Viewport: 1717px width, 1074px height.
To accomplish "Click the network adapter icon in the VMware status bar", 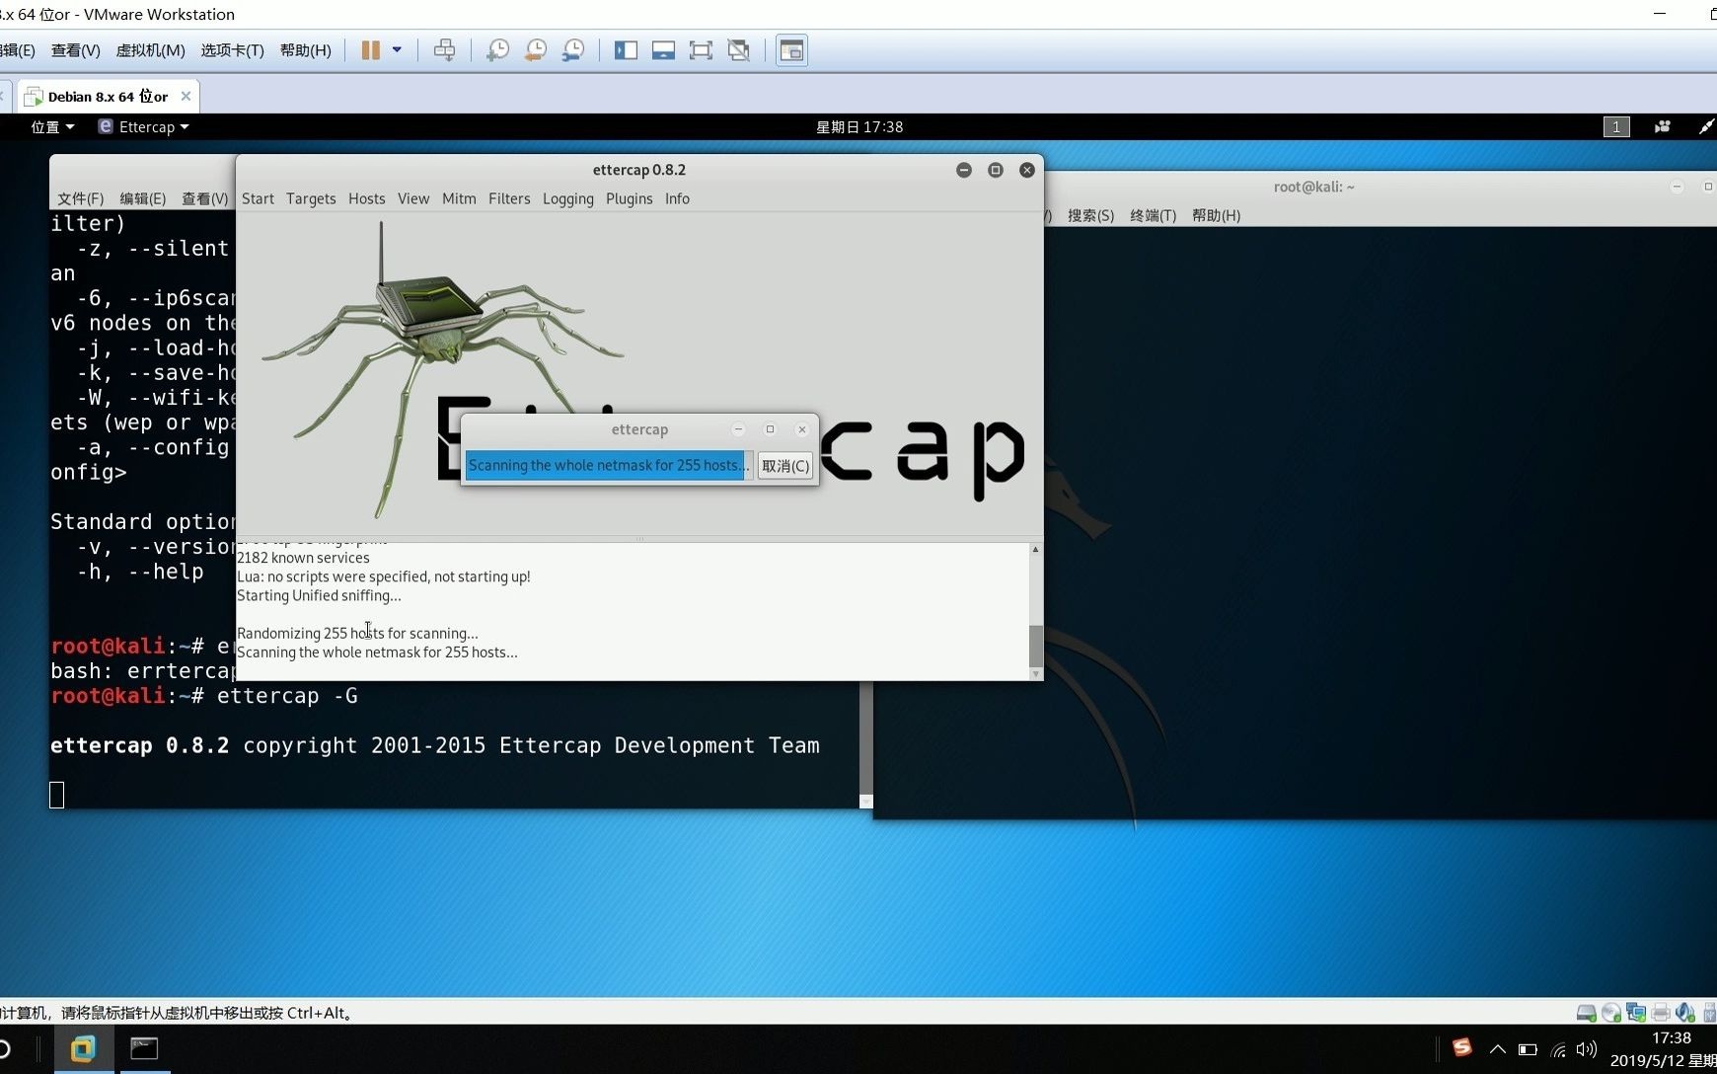I will (1636, 1013).
